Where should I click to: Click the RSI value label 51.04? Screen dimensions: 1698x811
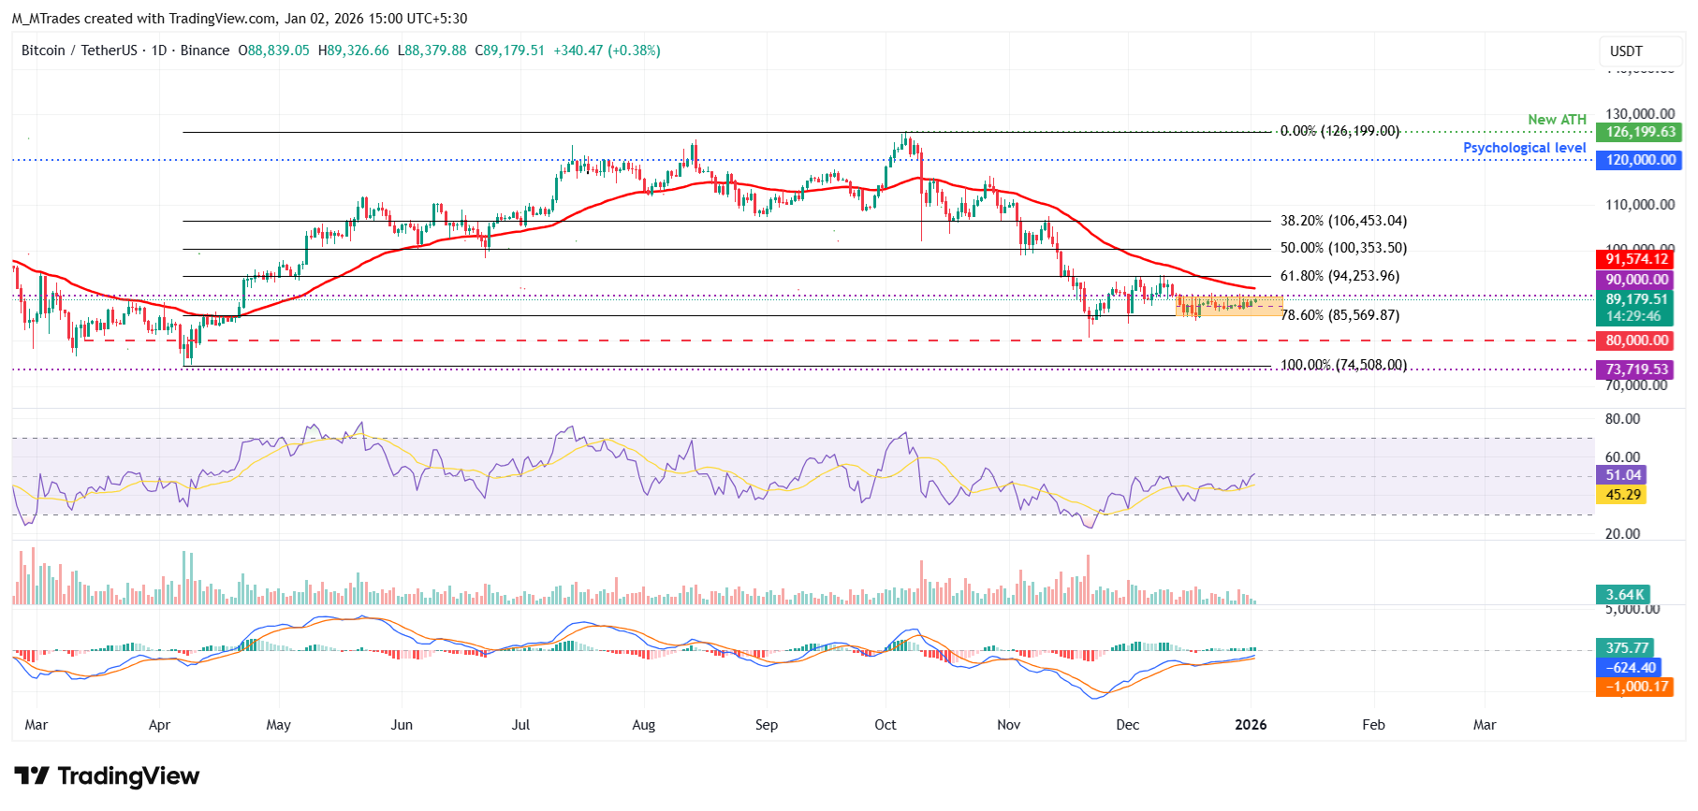[1622, 475]
